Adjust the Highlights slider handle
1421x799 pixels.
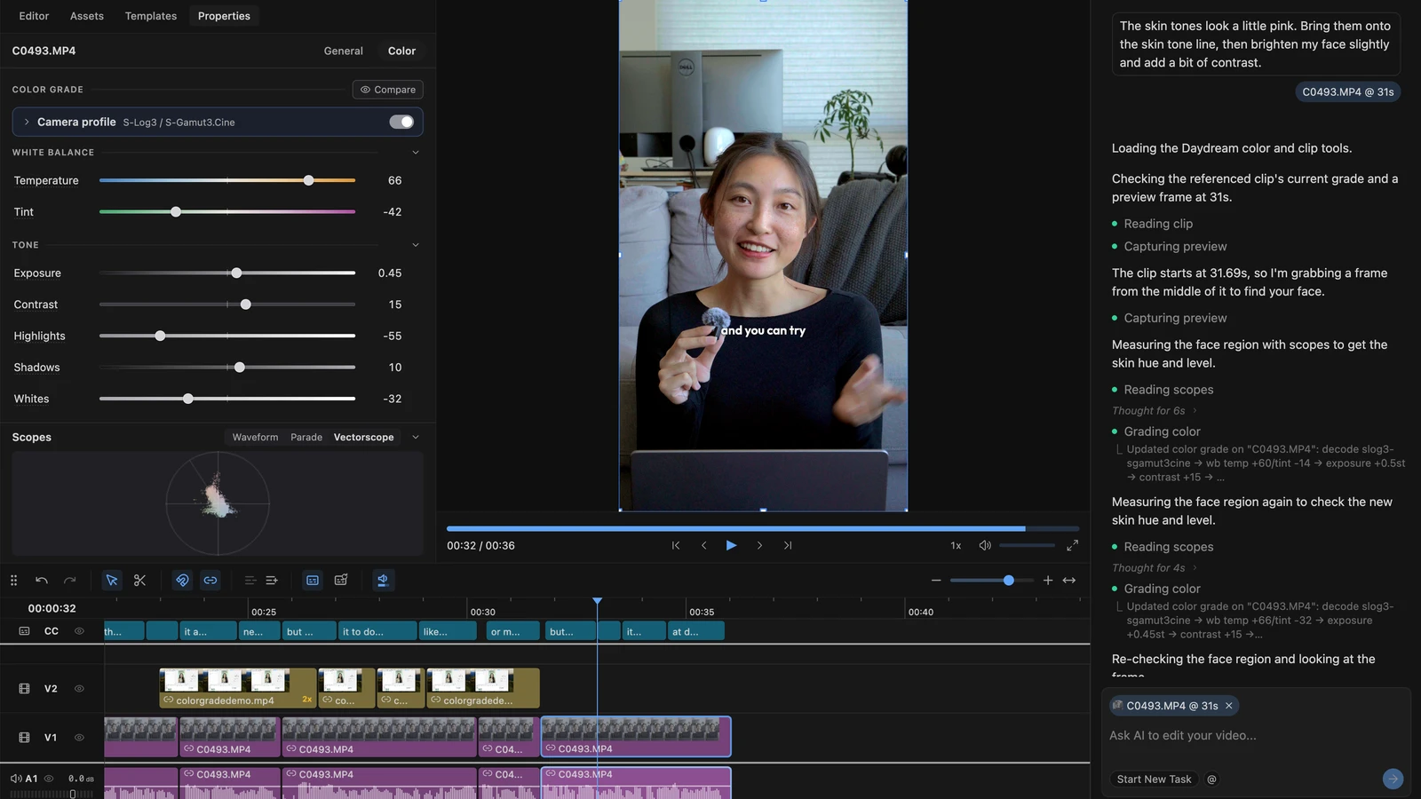[160, 336]
